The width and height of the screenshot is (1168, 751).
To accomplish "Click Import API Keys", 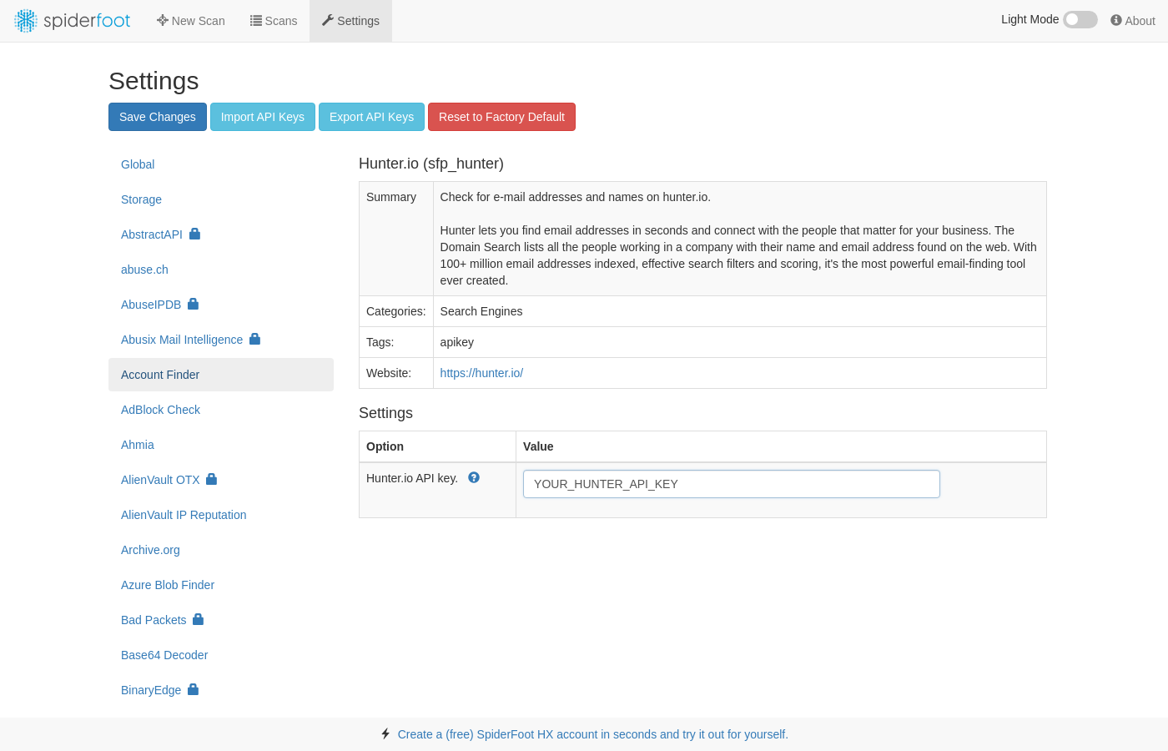I will click(263, 117).
